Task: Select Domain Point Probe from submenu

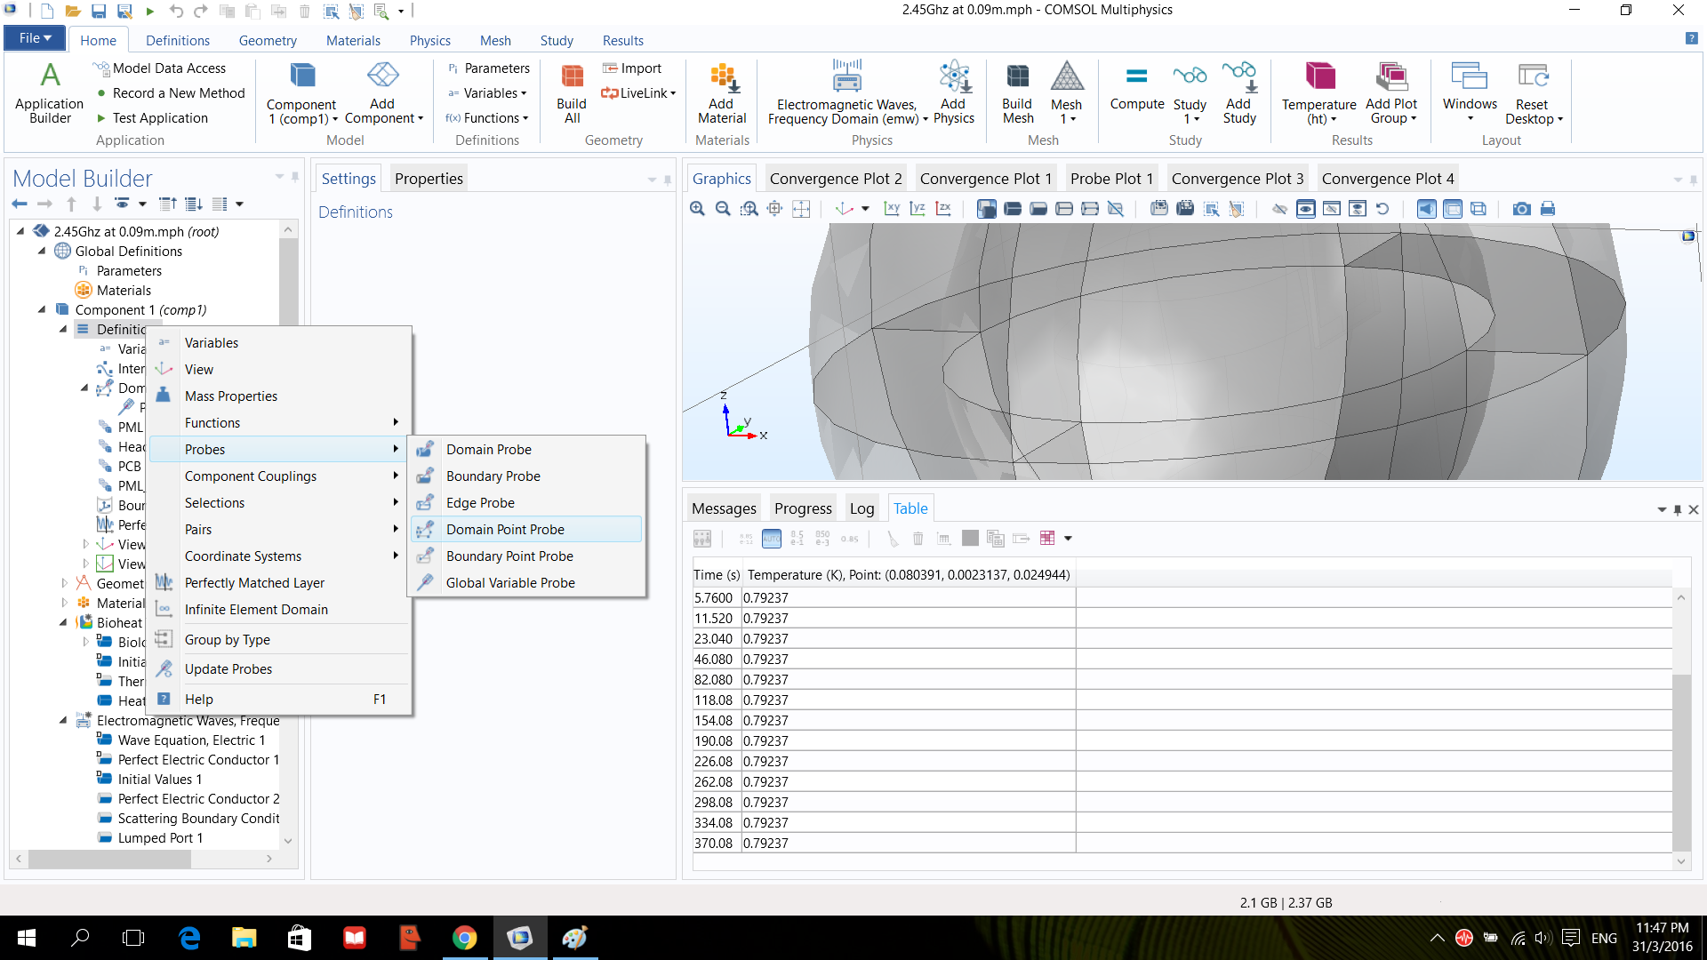Action: 526,530
